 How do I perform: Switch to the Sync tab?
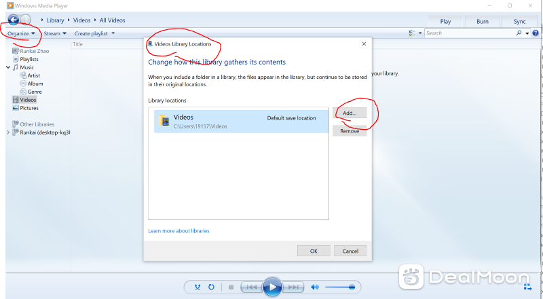pyautogui.click(x=519, y=22)
